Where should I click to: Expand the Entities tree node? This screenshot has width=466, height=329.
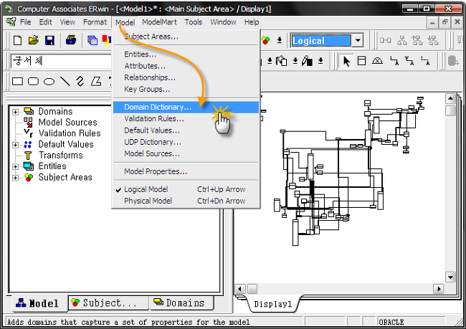pyautogui.click(x=15, y=167)
